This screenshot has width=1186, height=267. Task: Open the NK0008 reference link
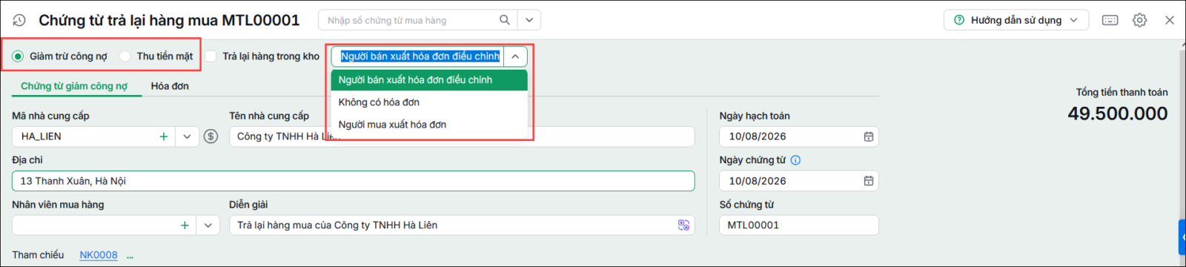pos(99,255)
